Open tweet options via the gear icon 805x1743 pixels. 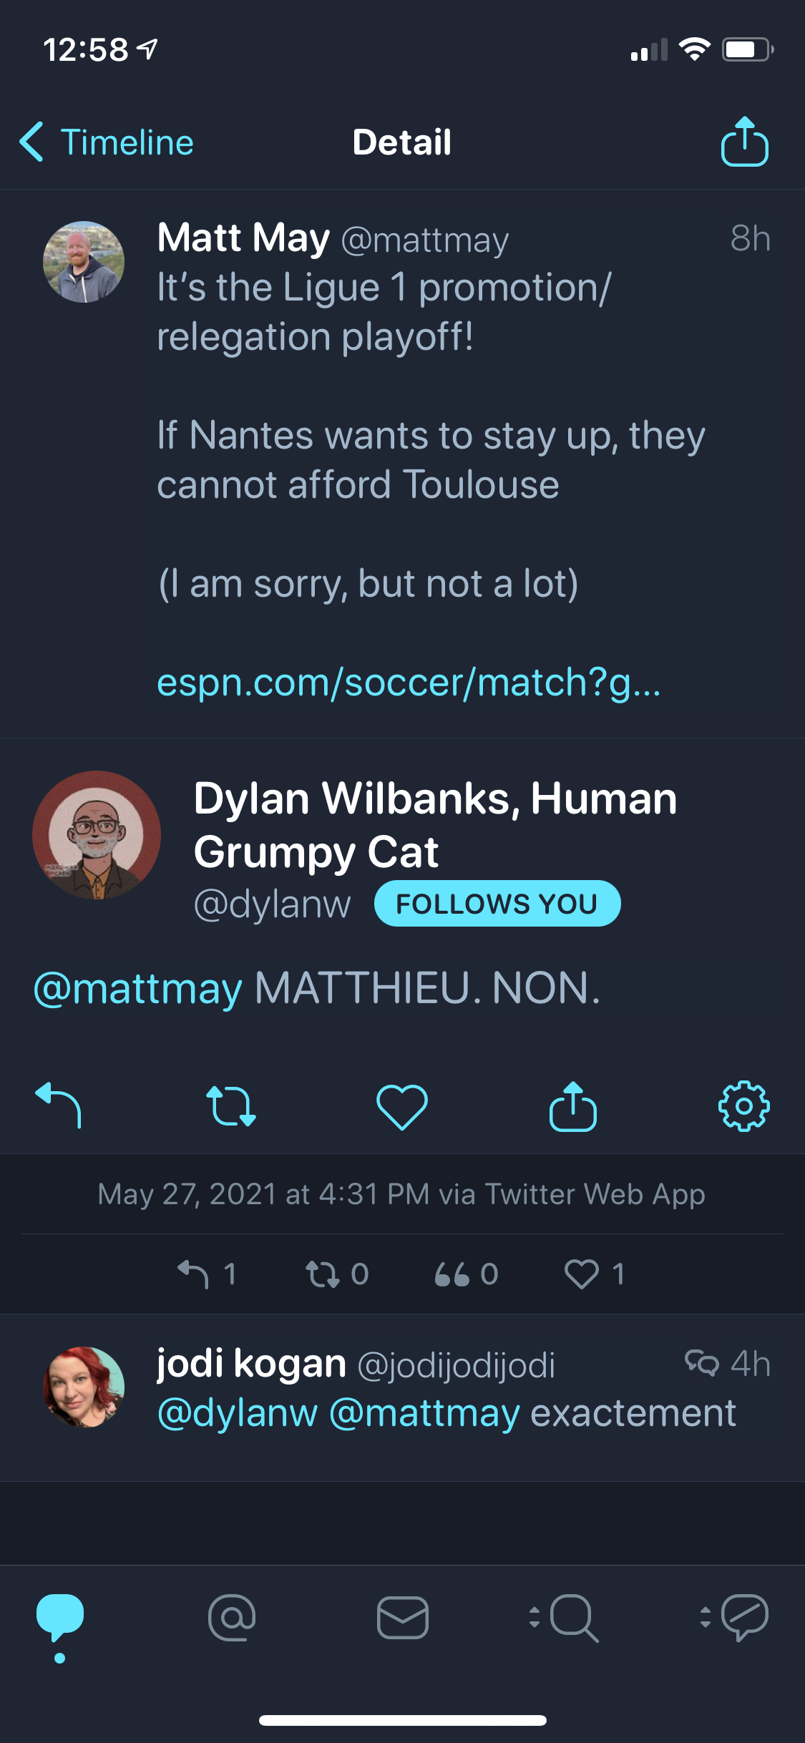tap(743, 1106)
